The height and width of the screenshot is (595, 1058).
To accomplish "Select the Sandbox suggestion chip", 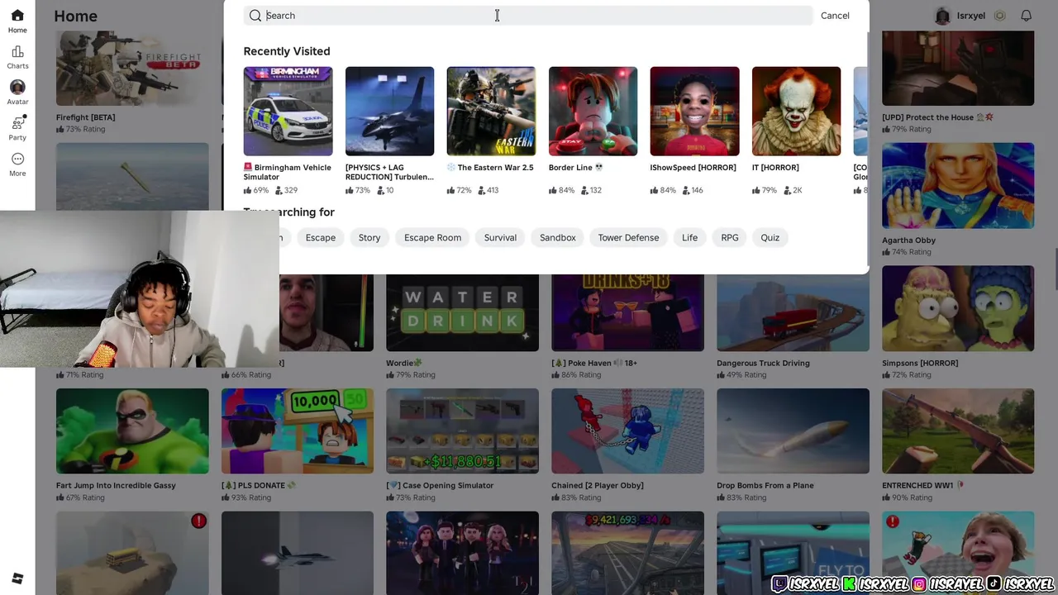I will point(558,237).
